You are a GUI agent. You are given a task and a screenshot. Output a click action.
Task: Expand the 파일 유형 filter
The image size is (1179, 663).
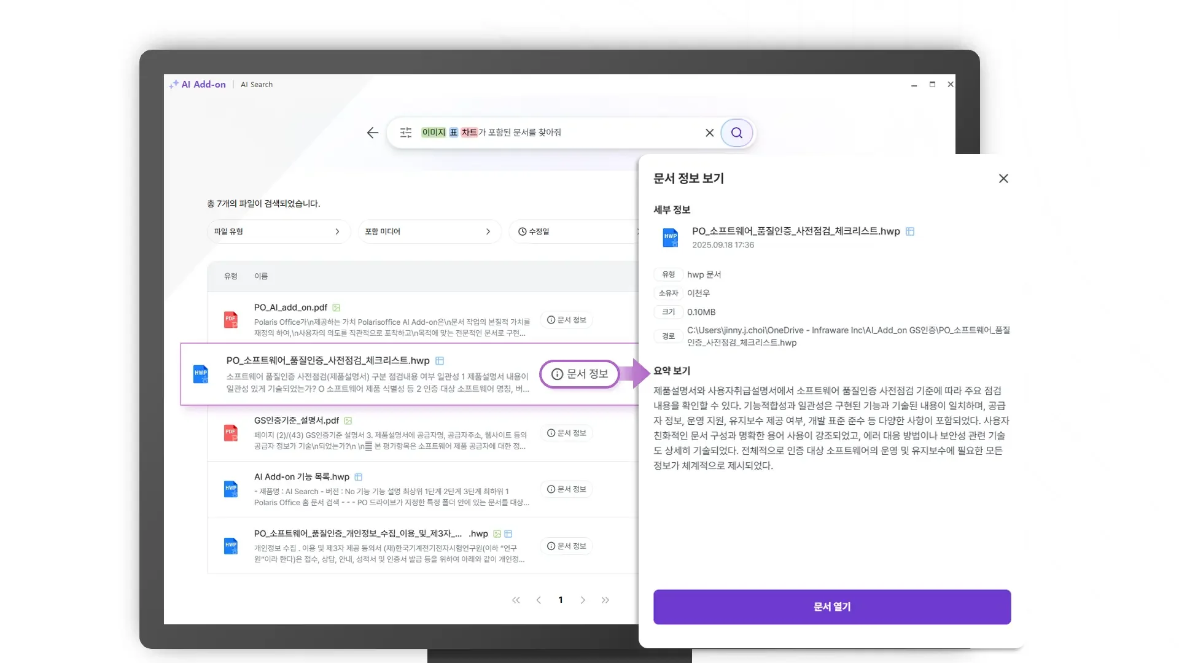278,231
